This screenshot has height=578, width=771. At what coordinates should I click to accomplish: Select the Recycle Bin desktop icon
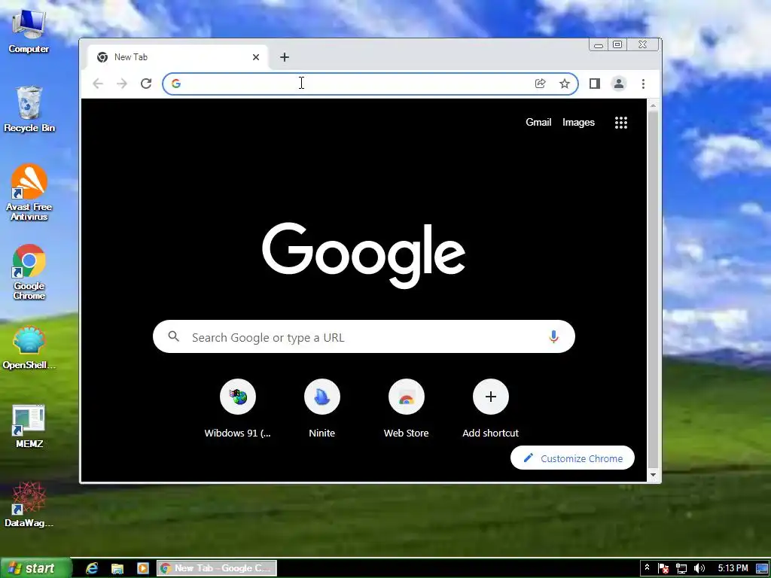click(x=29, y=109)
